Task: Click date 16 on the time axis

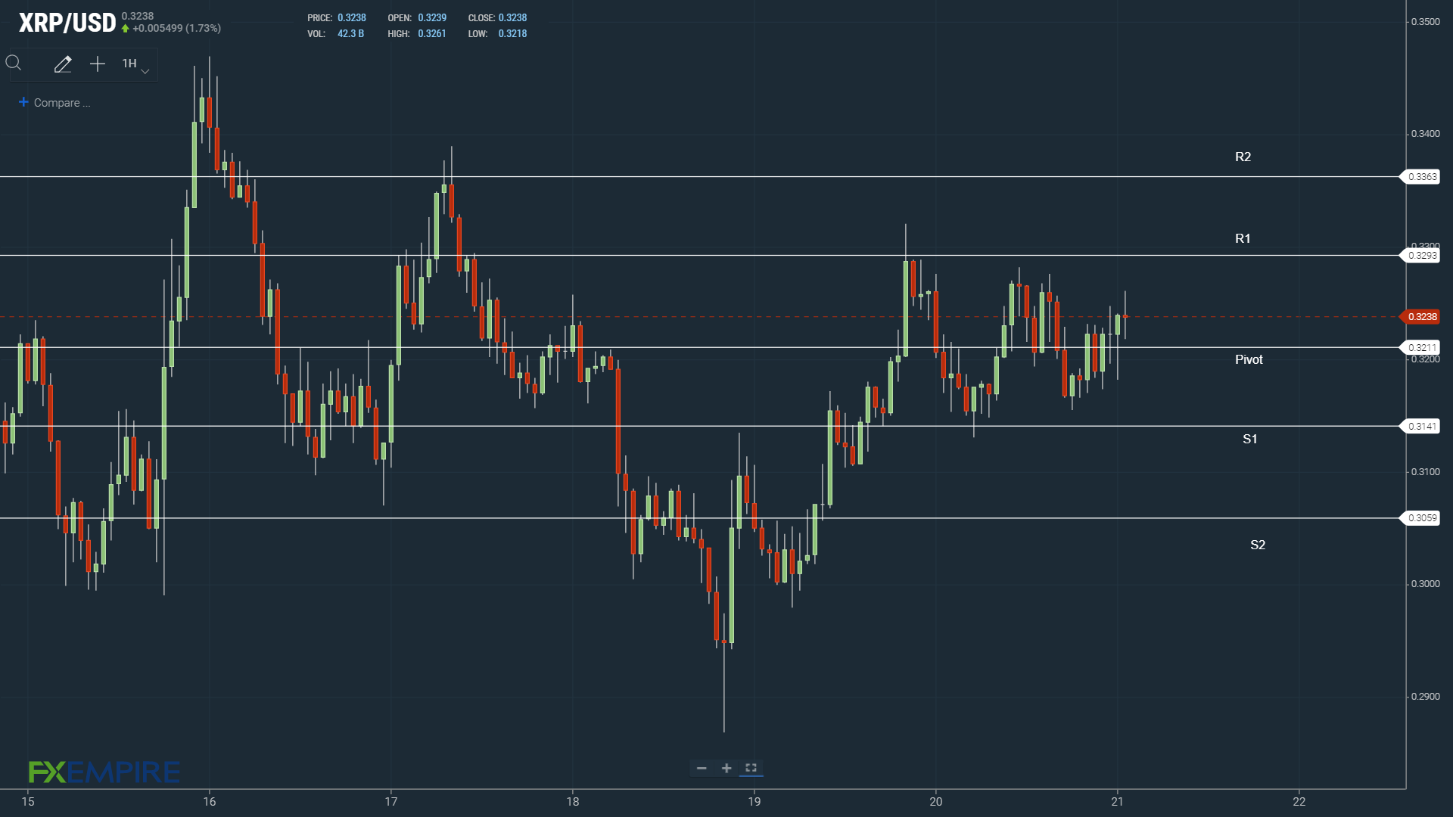Action: tap(210, 802)
